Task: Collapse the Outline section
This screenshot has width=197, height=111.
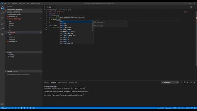Action: (x=24, y=52)
